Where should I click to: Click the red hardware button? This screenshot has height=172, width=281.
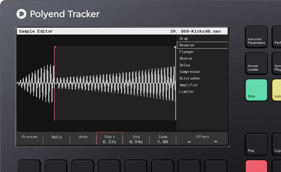click(256, 166)
